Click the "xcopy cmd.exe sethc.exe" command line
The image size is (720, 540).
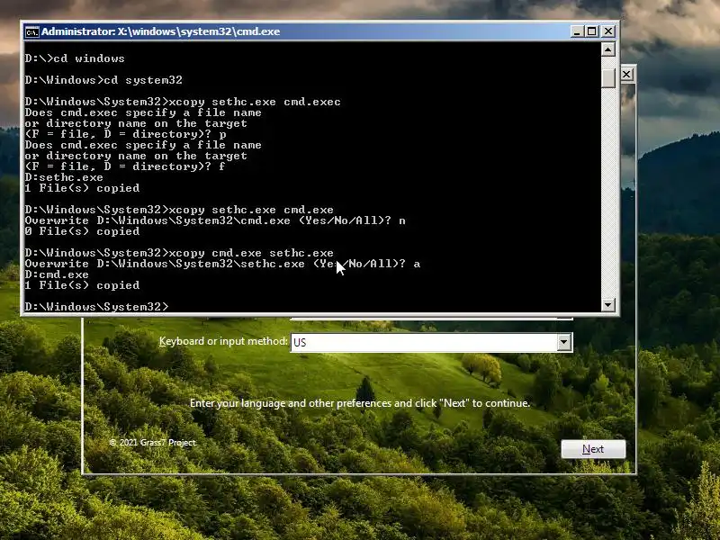point(179,253)
